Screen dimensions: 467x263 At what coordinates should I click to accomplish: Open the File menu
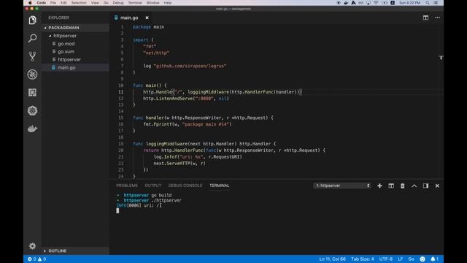tap(53, 3)
